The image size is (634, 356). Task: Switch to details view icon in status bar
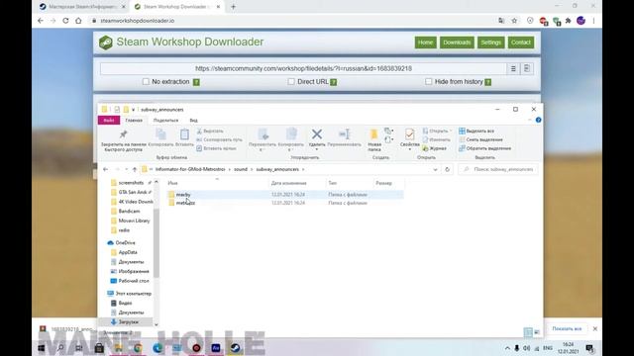(528, 332)
